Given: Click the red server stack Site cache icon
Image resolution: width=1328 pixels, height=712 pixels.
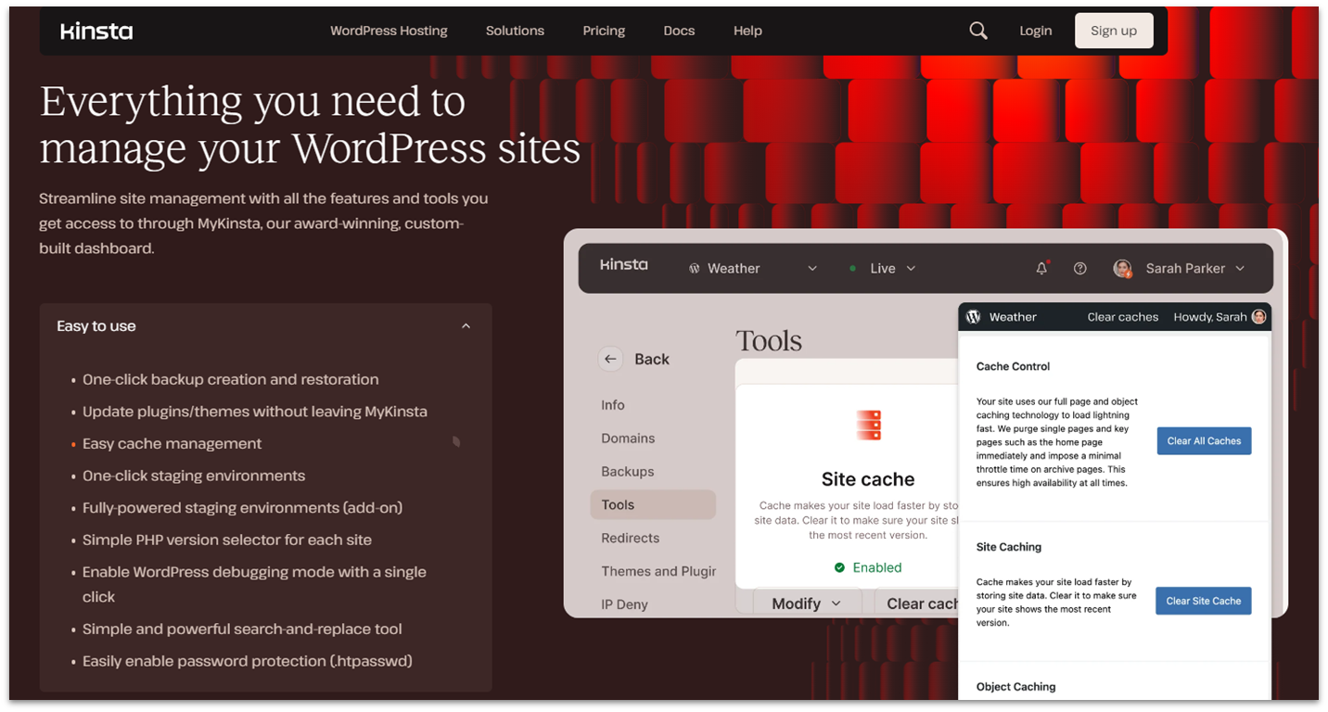Looking at the screenshot, I should coord(868,425).
